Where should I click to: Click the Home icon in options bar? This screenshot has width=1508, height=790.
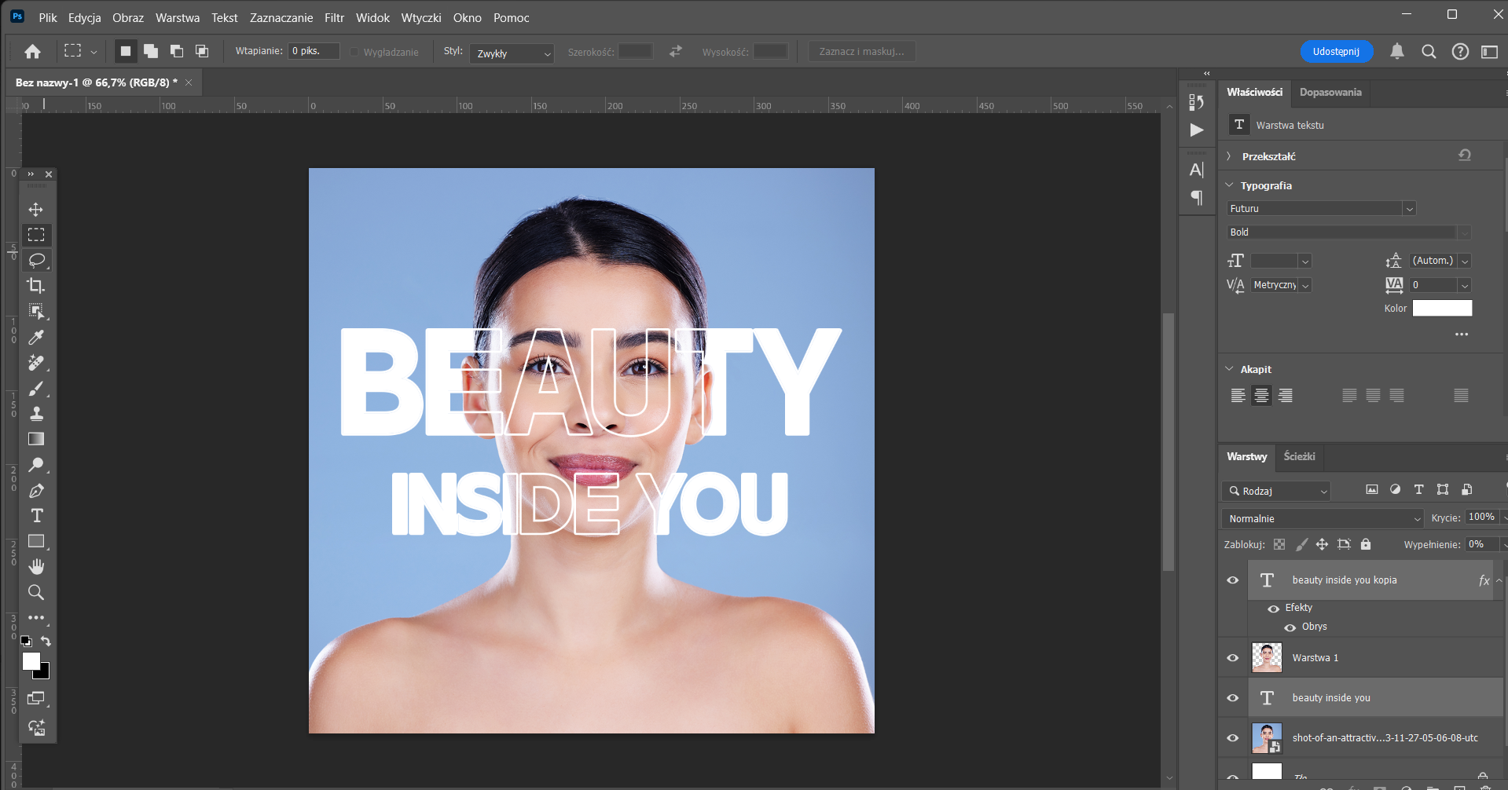pos(32,52)
